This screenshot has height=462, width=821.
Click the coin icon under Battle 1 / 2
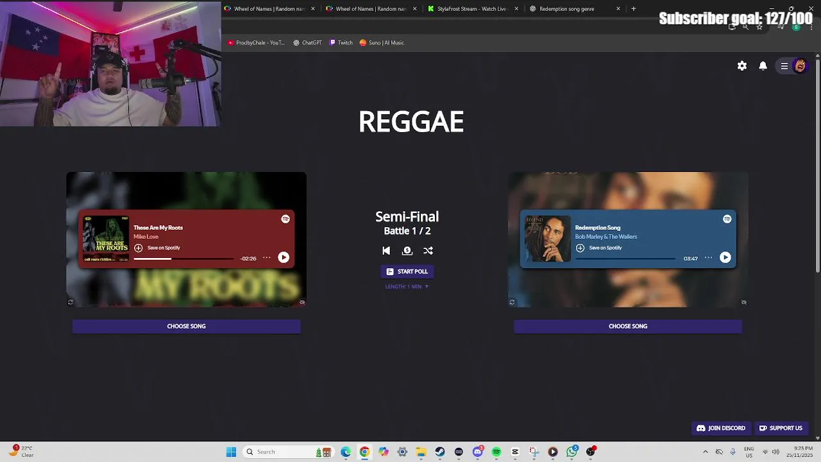(407, 251)
